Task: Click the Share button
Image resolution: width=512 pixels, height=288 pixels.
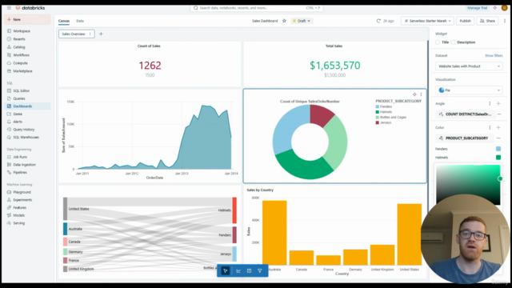Action: point(487,21)
